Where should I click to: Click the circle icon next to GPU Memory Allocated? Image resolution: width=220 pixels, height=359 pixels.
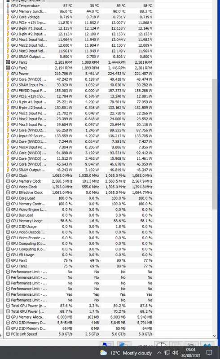(8, 317)
